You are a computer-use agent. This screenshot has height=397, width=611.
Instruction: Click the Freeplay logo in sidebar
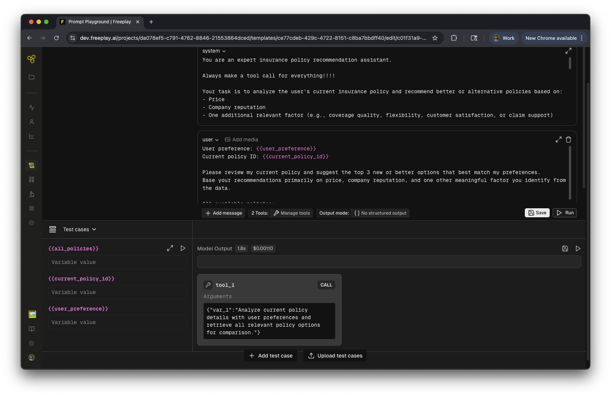(x=32, y=59)
